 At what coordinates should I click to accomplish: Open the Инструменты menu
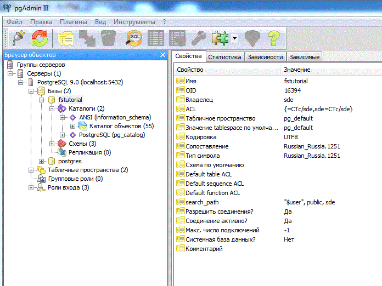(x=134, y=22)
